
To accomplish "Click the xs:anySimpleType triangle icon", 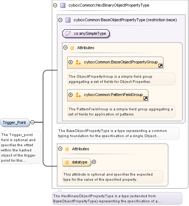I will pos(68,33).
